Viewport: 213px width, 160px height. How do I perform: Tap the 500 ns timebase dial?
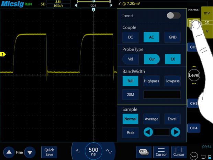[93, 151]
